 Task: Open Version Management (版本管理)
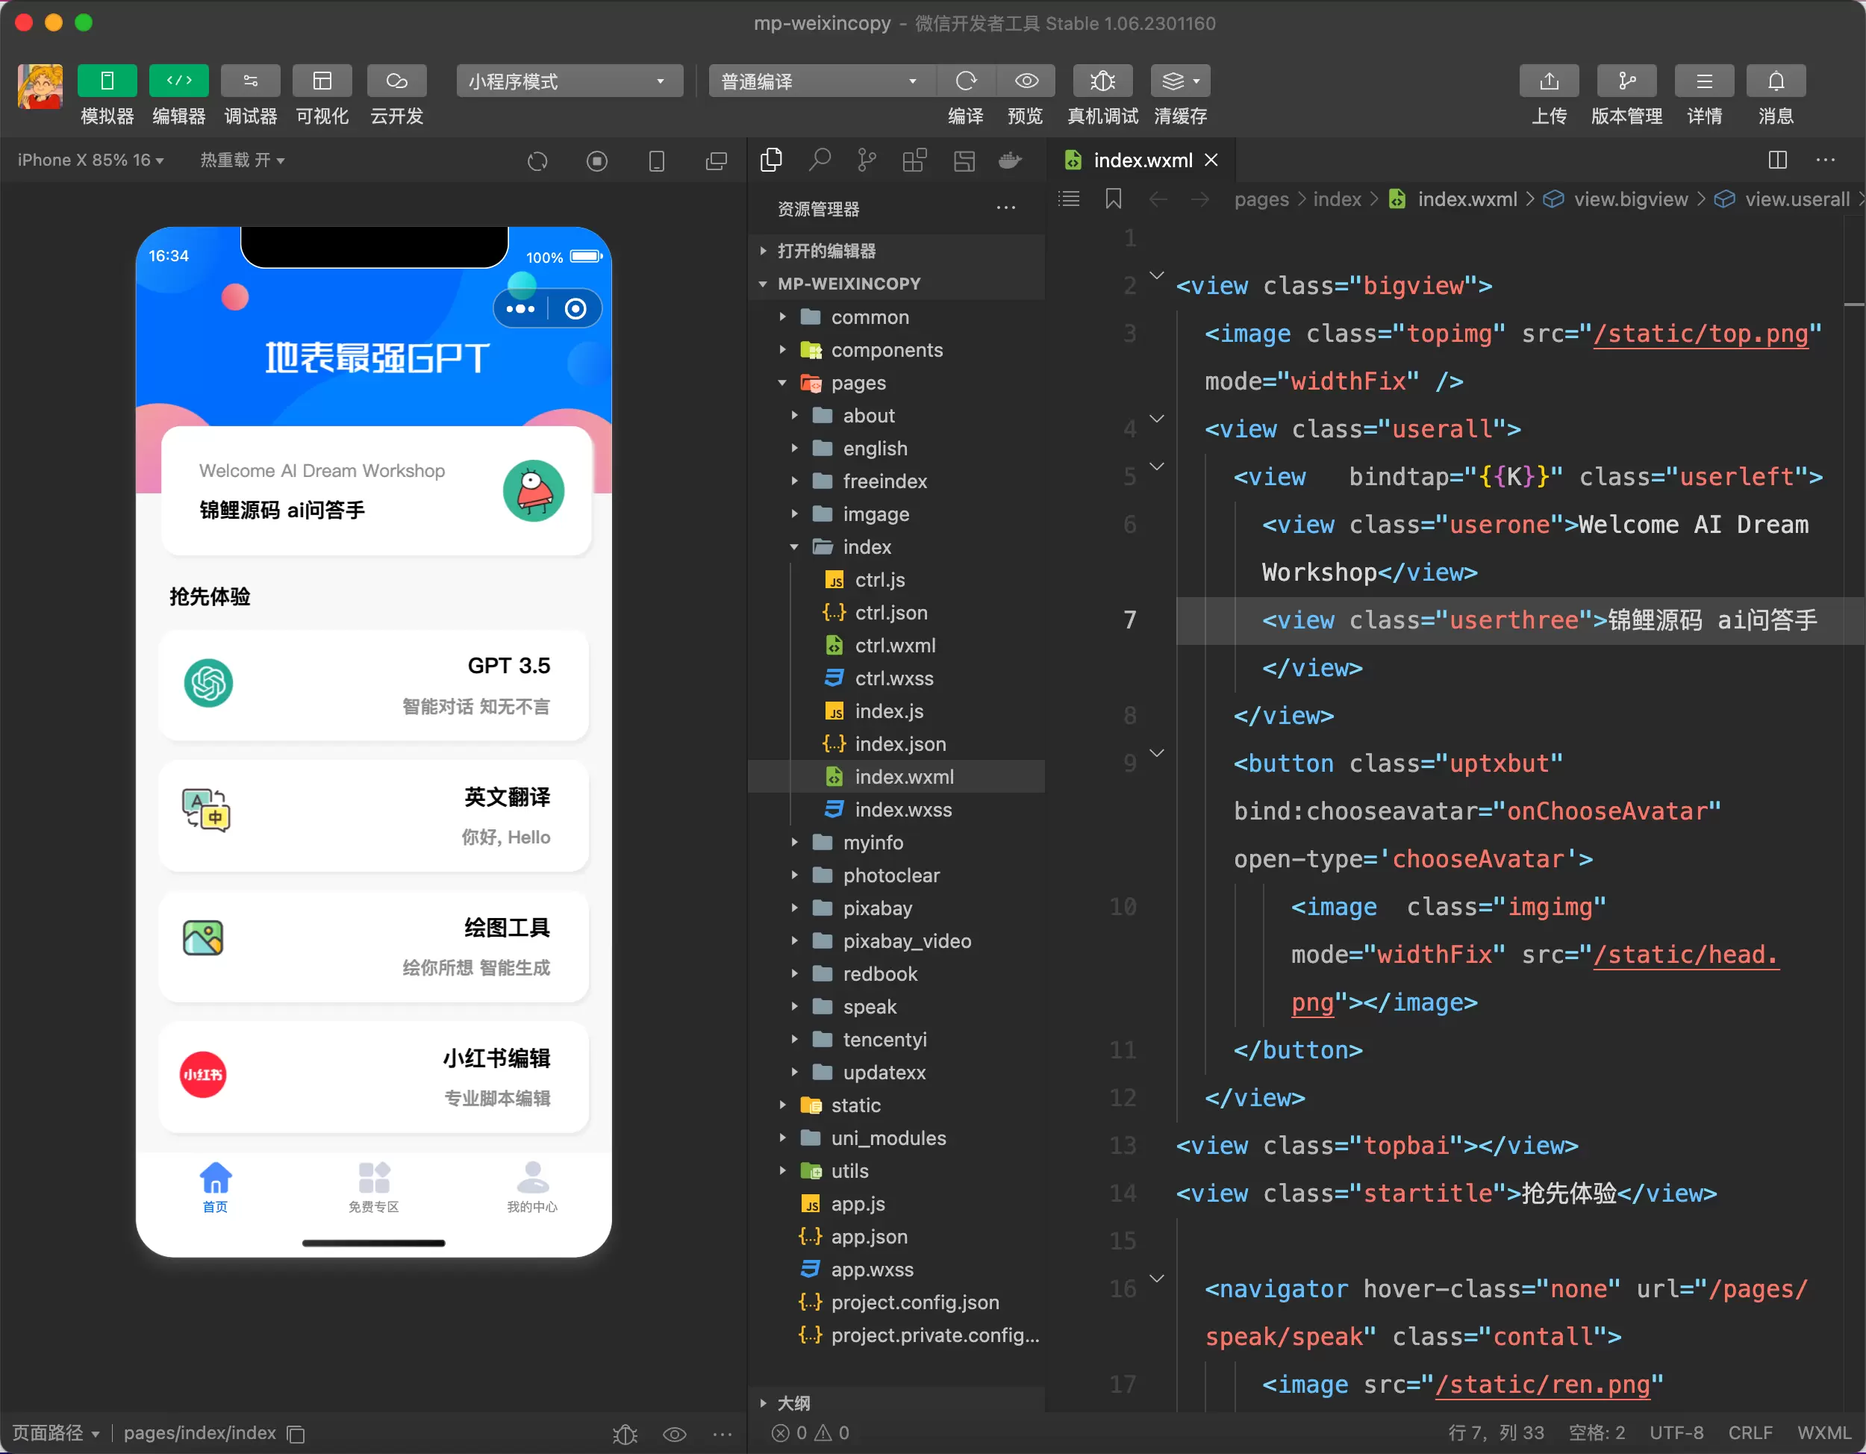coord(1626,81)
